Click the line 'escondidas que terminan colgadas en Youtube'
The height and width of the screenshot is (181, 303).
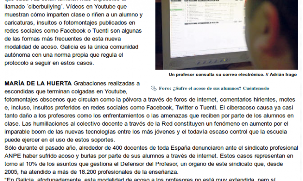66,91
